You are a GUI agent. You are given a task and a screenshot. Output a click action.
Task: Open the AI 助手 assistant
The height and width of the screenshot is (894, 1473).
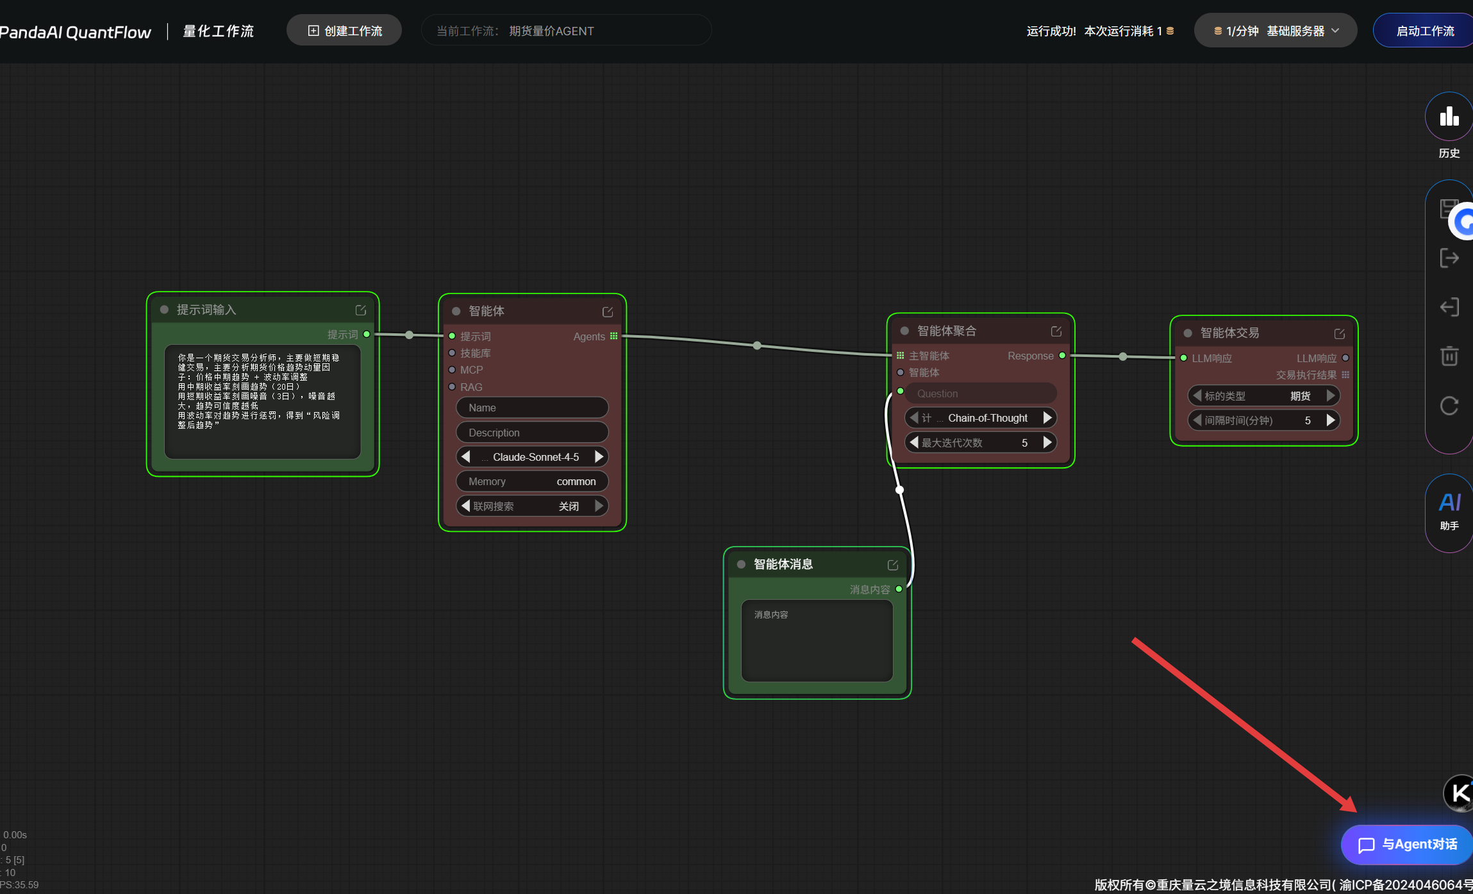[x=1449, y=511]
